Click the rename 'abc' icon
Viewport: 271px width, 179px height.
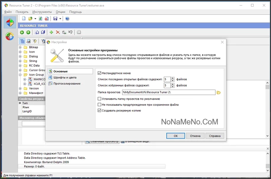click(x=64, y=32)
